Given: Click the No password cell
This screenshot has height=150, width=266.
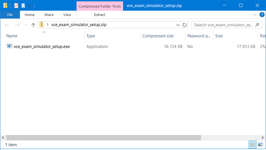Looking at the screenshot, I should [190, 47].
